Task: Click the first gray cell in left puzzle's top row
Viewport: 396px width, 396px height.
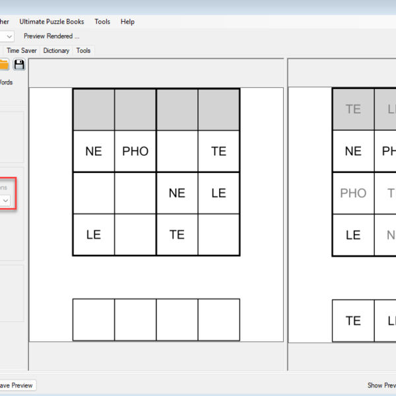Action: (x=93, y=110)
